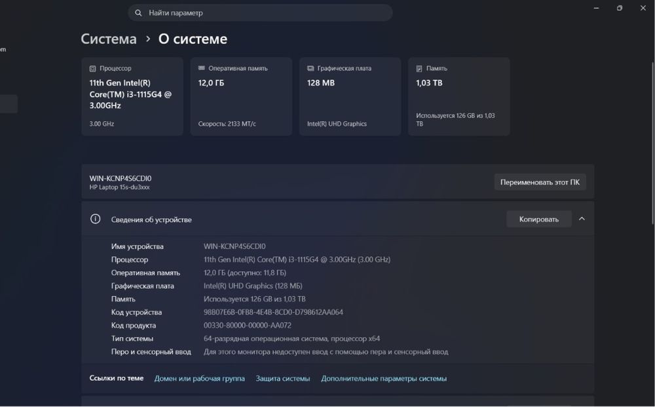Select the Перо и сенсорный ввод value
655x407 pixels.
pos(326,352)
